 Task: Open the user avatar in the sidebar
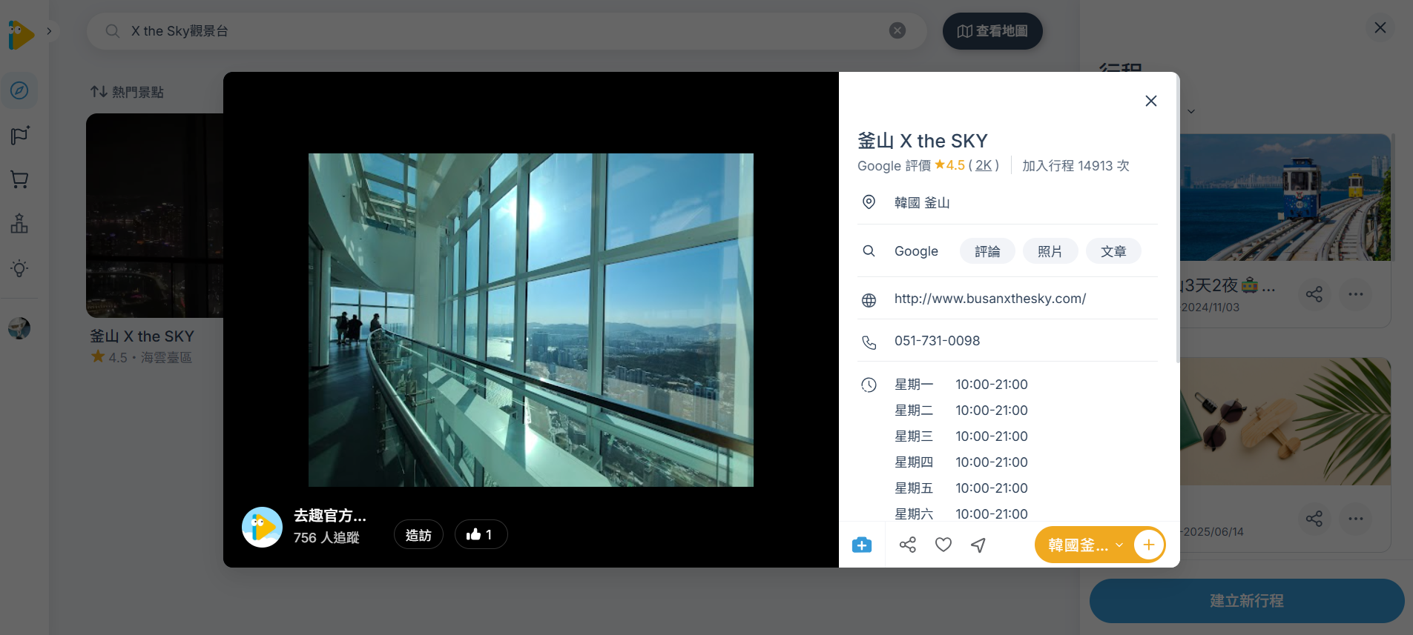pyautogui.click(x=19, y=328)
